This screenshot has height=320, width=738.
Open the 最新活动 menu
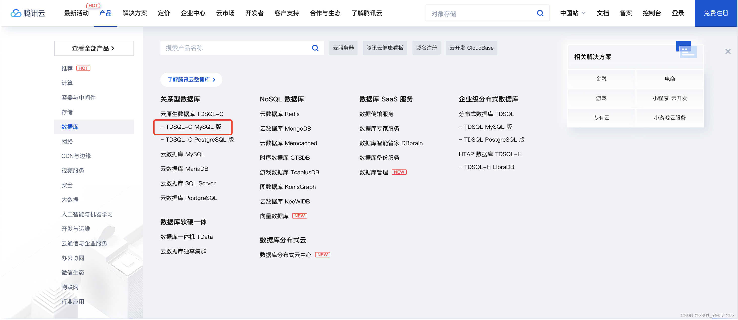pos(76,13)
